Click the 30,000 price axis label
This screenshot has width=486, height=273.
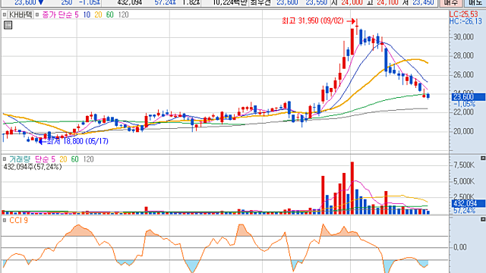point(463,37)
